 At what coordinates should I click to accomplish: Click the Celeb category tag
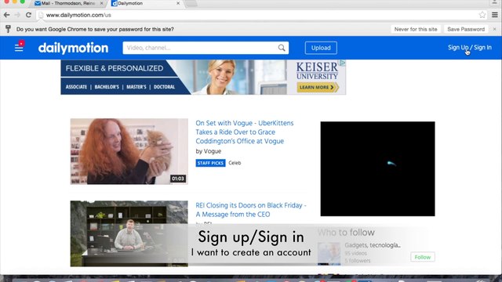235,163
